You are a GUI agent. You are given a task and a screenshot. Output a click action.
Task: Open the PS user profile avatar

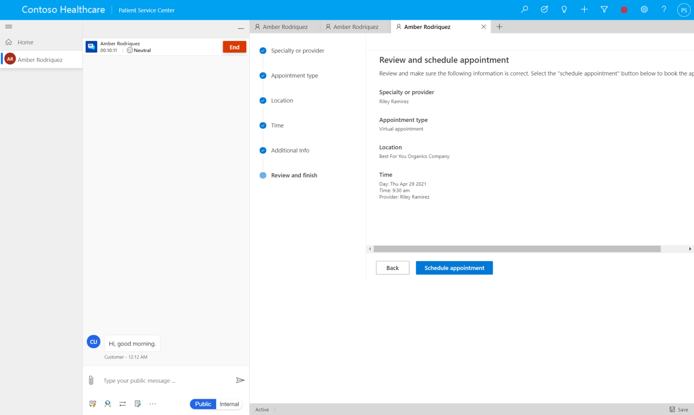[683, 10]
